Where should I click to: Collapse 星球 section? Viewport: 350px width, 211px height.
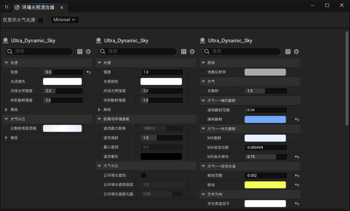point(203,63)
